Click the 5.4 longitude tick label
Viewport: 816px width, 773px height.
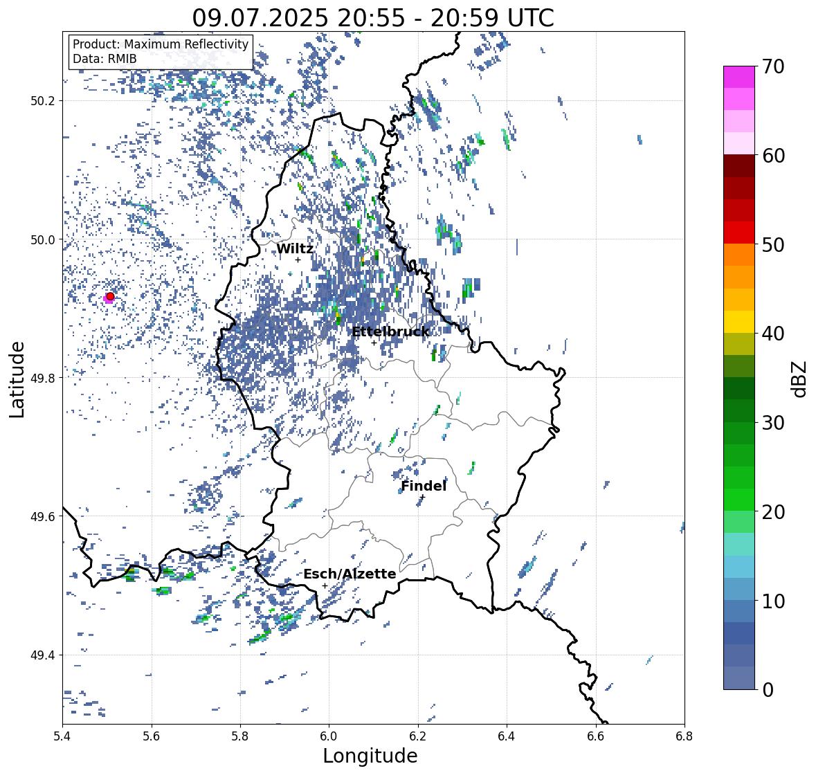click(x=62, y=736)
